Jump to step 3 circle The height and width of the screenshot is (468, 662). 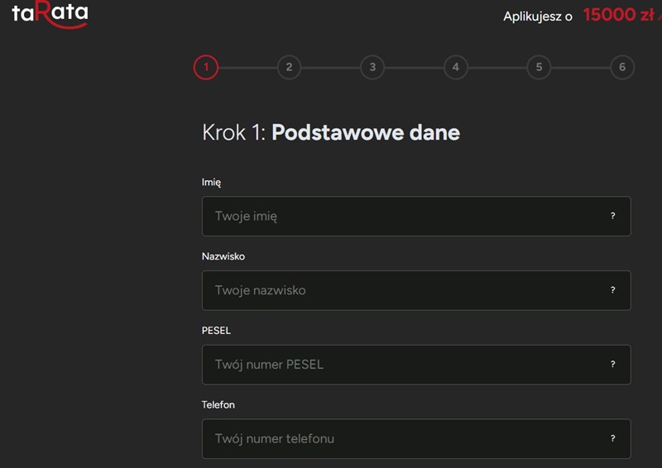372,67
